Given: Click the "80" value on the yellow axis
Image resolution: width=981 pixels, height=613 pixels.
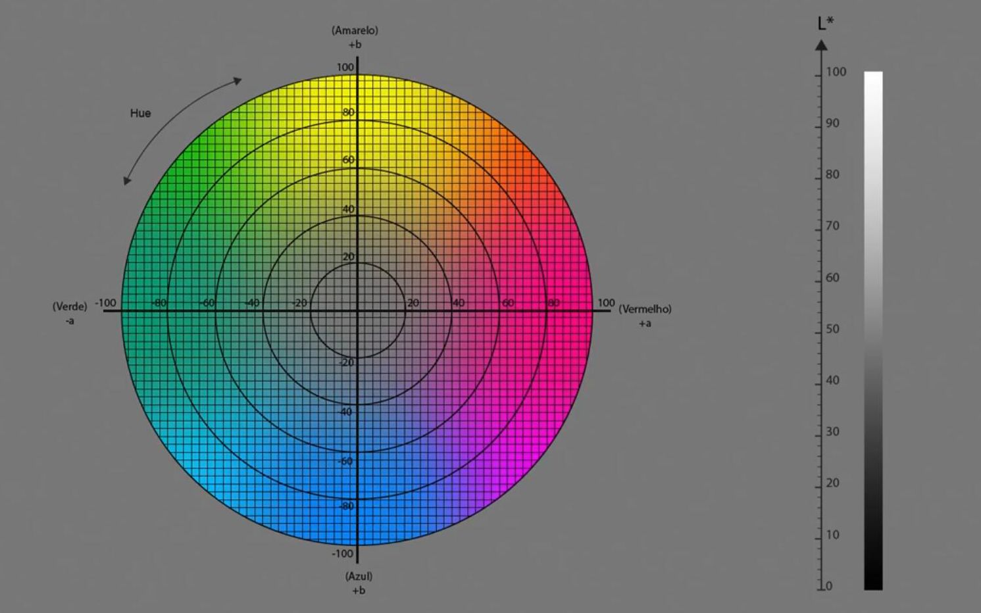Looking at the screenshot, I should tap(348, 112).
